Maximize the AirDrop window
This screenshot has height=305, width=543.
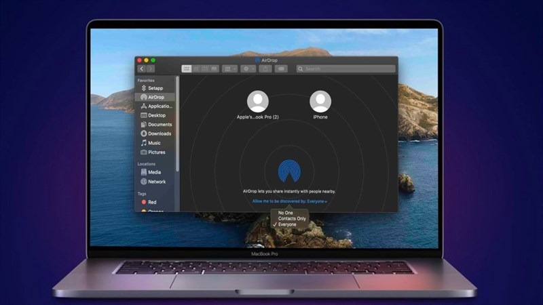pos(153,60)
